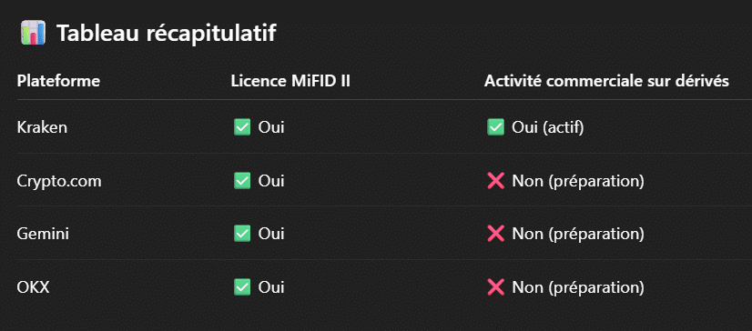Click Gemini's red cross derivatives icon
The width and height of the screenshot is (752, 331).
click(x=495, y=234)
